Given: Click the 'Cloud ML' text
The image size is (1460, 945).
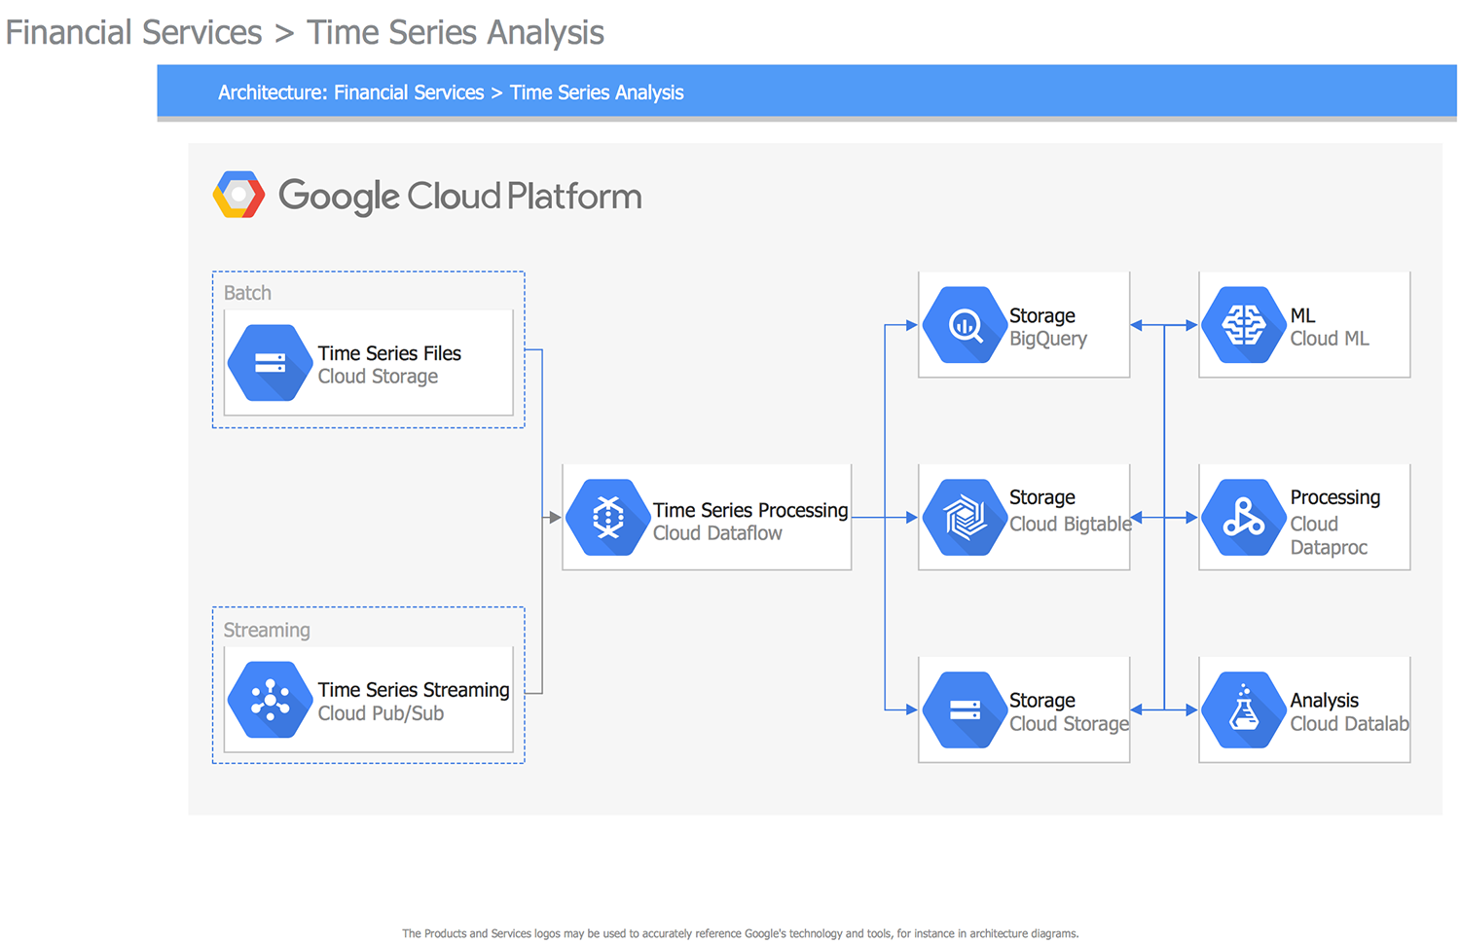Looking at the screenshot, I should point(1330,339).
